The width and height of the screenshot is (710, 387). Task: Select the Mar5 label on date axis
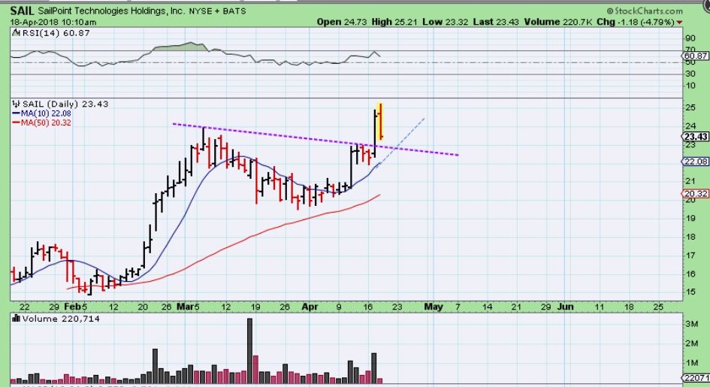click(189, 307)
